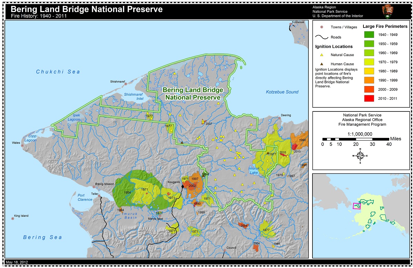Viewport: 413px width, 268px height.
Task: Select the Roads line symbol in legend
Action: coord(322,37)
